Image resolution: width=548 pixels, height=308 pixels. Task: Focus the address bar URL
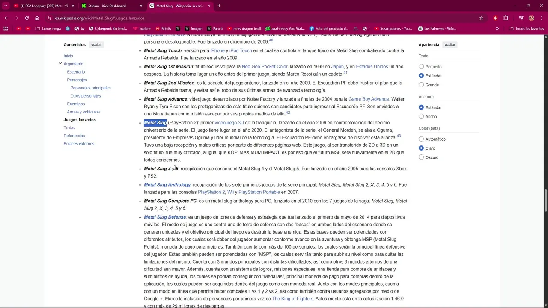[x=99, y=18]
